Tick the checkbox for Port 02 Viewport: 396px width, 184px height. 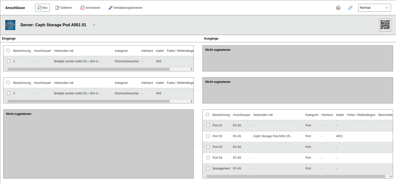point(208,136)
